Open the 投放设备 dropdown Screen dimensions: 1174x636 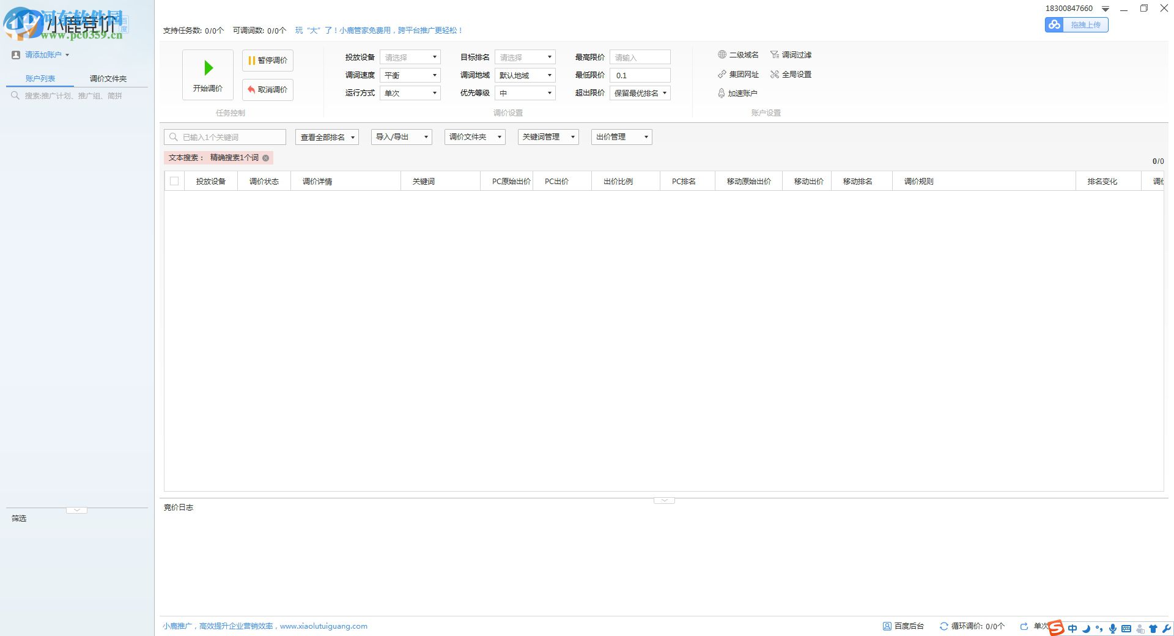(410, 57)
